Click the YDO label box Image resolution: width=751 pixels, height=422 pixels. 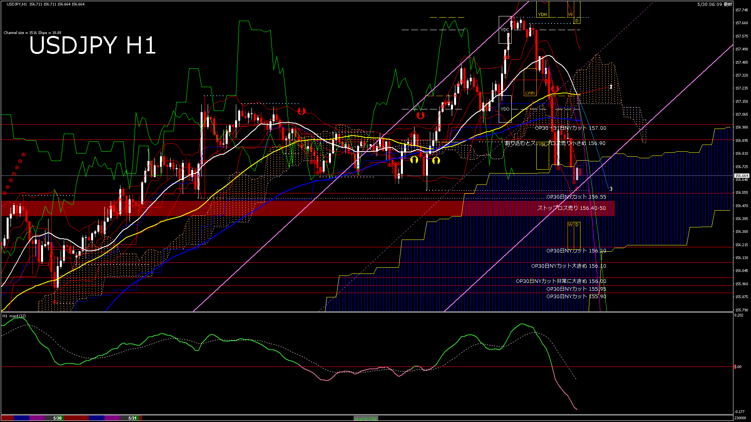tap(505, 109)
